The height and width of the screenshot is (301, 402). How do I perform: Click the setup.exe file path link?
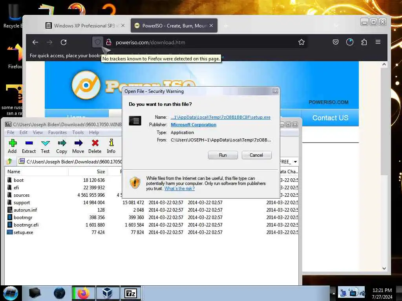point(221,117)
